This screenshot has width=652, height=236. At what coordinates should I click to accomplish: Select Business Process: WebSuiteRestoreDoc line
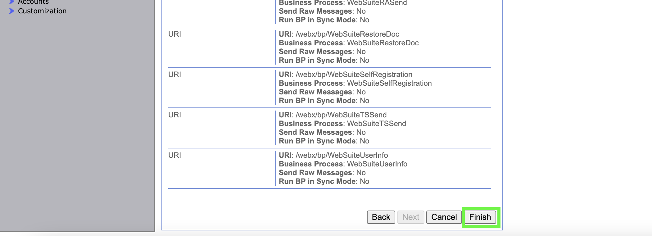(x=349, y=43)
